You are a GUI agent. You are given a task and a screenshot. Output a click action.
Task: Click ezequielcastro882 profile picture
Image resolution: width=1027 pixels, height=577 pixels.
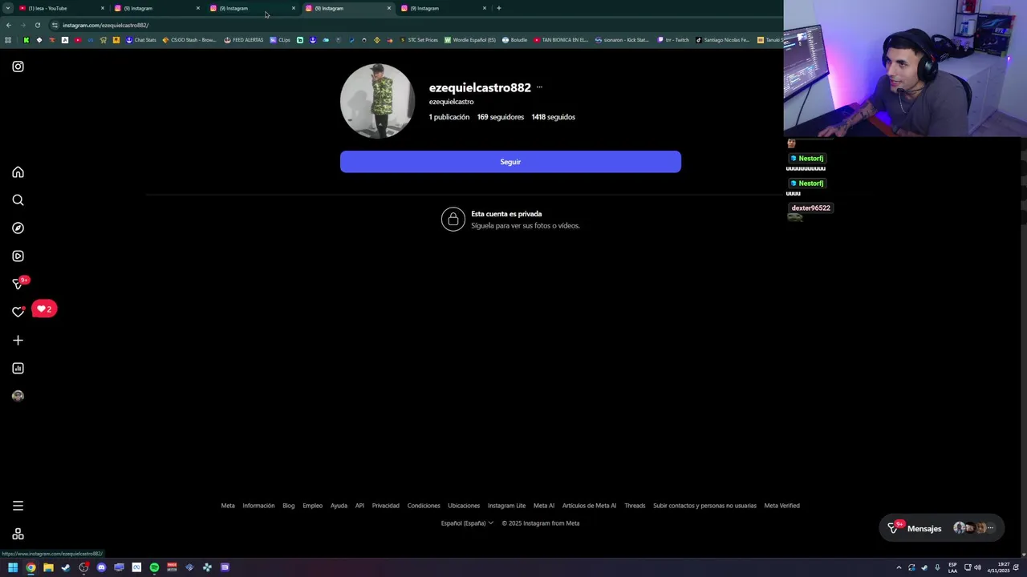377,101
